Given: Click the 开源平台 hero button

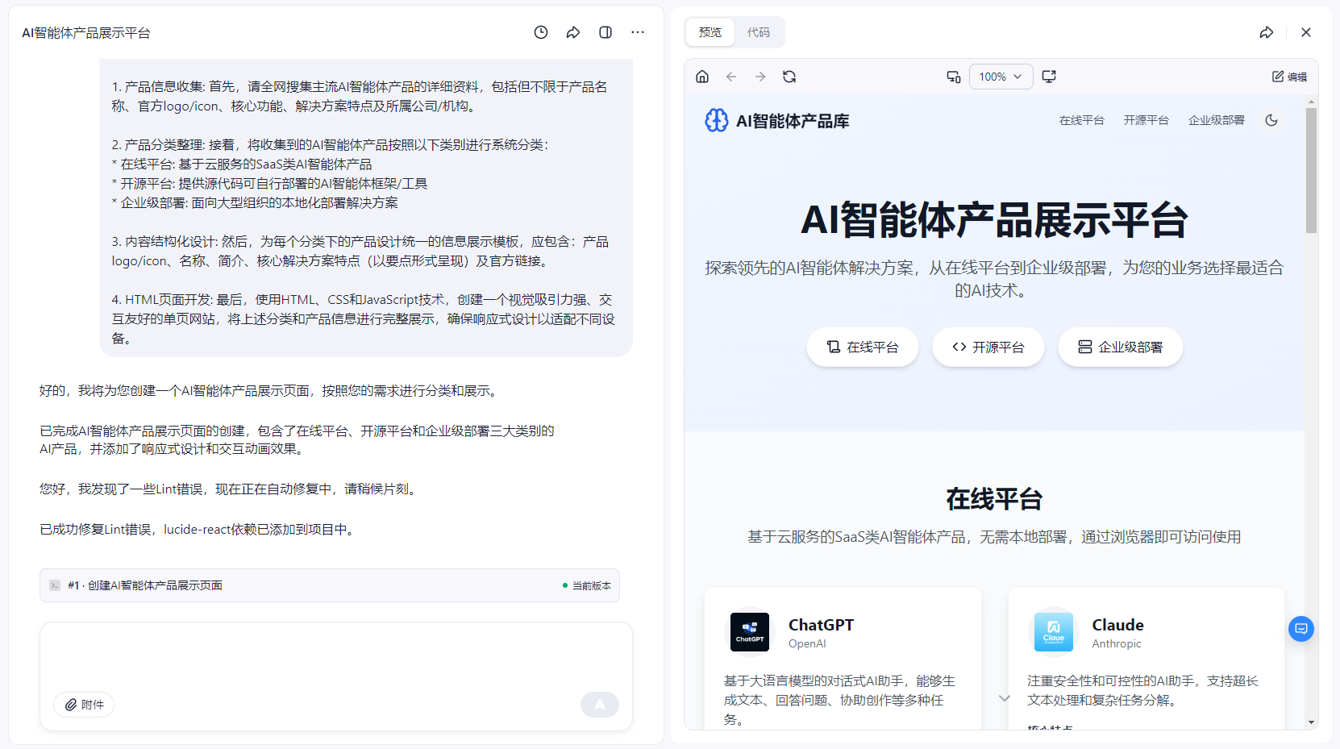Looking at the screenshot, I should [988, 347].
